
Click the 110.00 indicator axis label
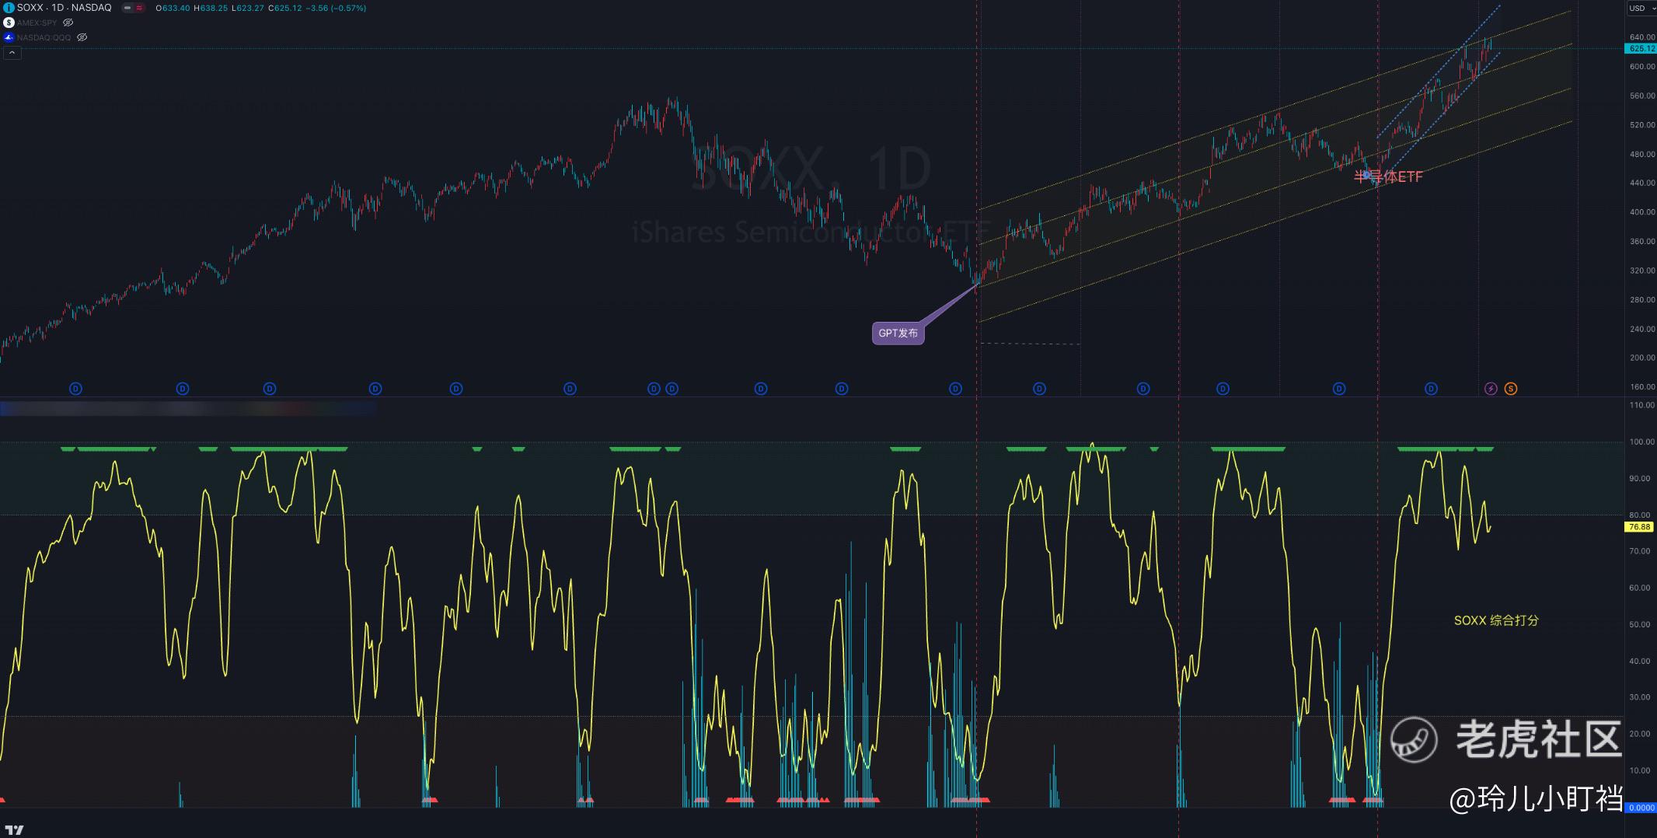point(1642,405)
